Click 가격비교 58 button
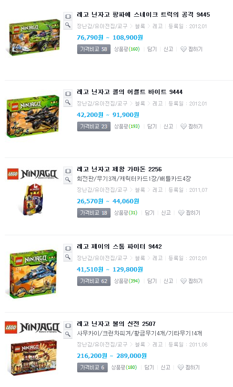This screenshot has height=387, width=233. (94, 49)
